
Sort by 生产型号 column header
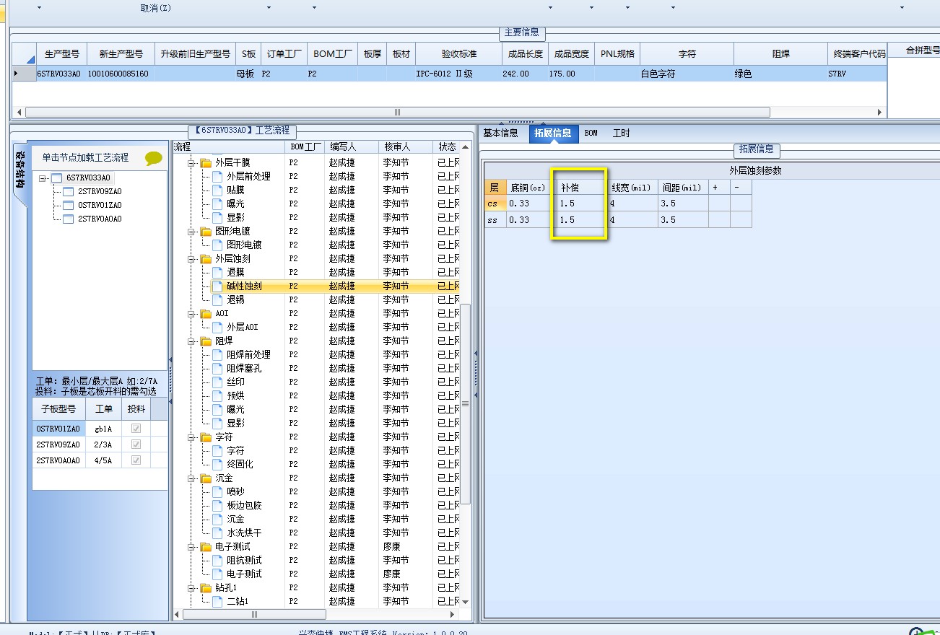tap(62, 54)
